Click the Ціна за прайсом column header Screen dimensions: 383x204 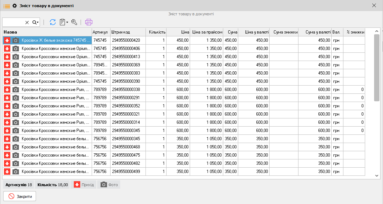[x=206, y=32]
